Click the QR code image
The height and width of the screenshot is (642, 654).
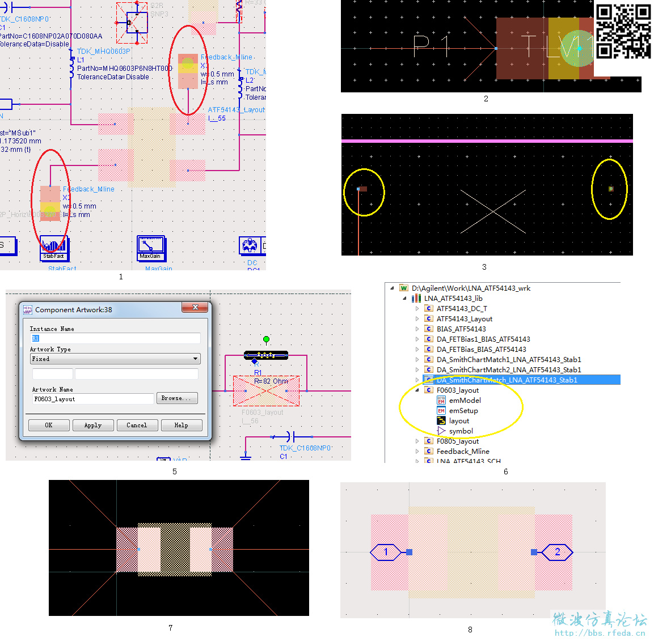coord(623,31)
